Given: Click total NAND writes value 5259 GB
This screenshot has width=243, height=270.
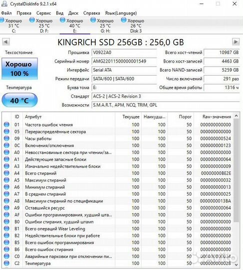Looking at the screenshot, I should click(x=222, y=70).
